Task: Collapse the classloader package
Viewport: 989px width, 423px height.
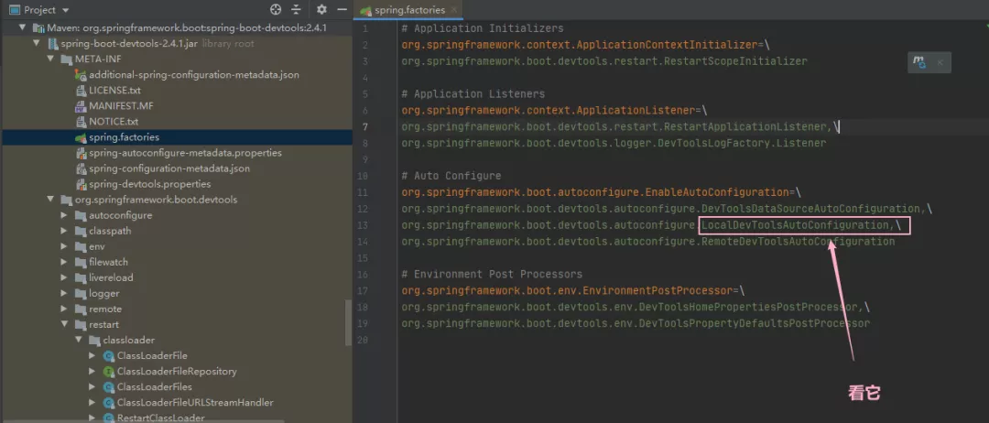Action: [78, 340]
